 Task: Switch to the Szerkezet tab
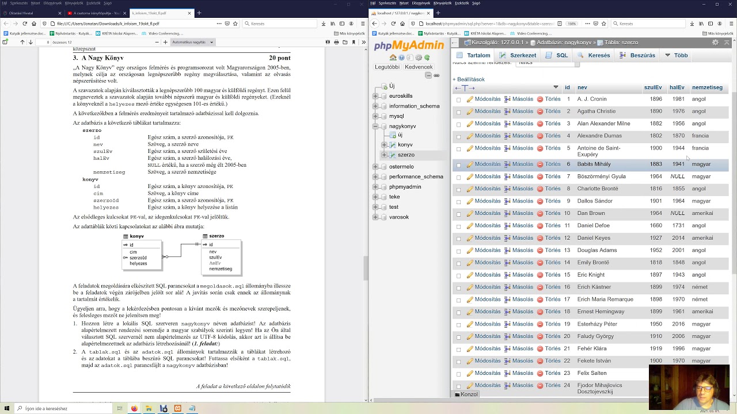[x=518, y=55]
